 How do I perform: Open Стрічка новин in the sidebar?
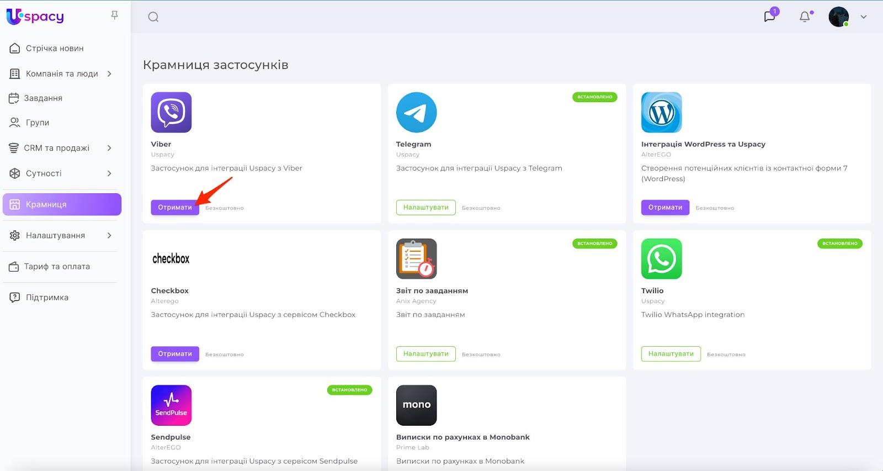point(55,49)
